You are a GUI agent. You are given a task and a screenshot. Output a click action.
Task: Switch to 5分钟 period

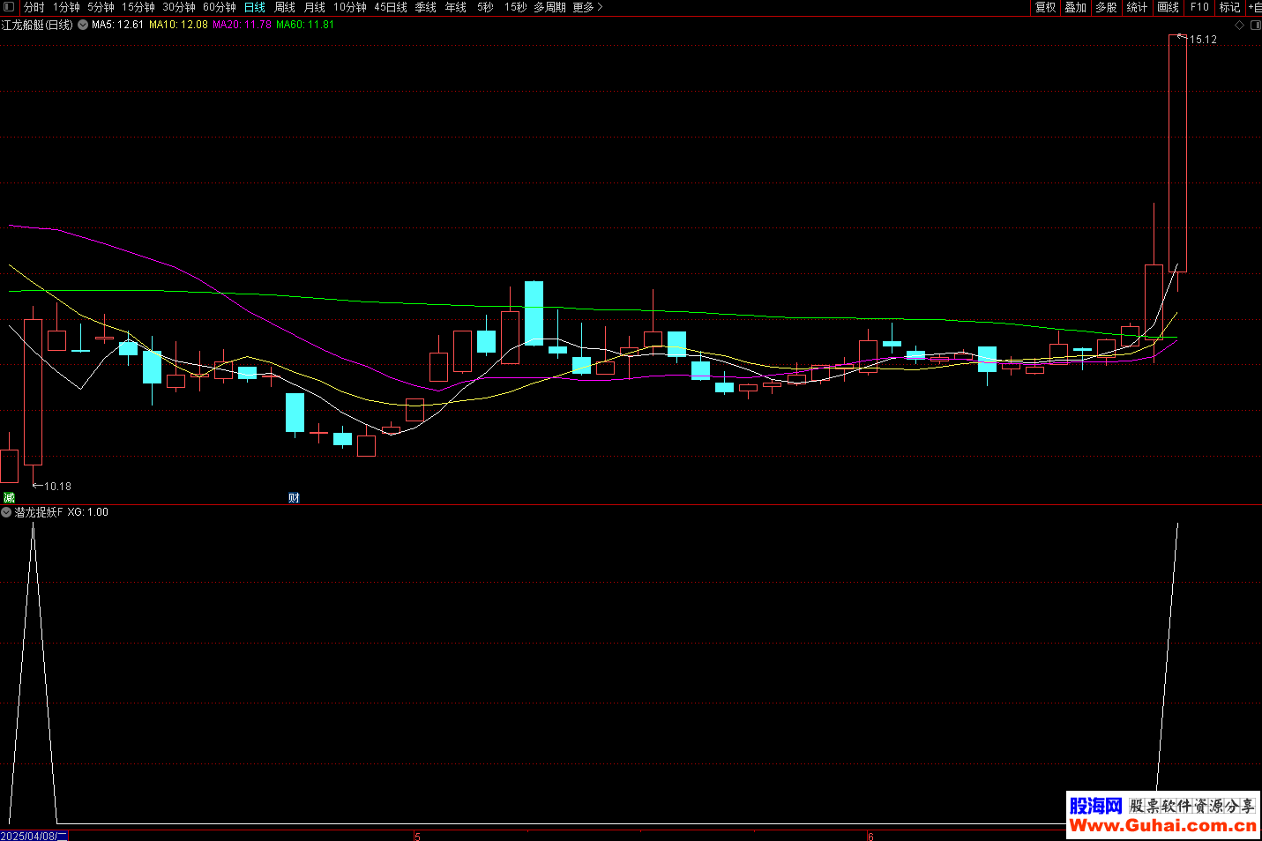pos(101,7)
